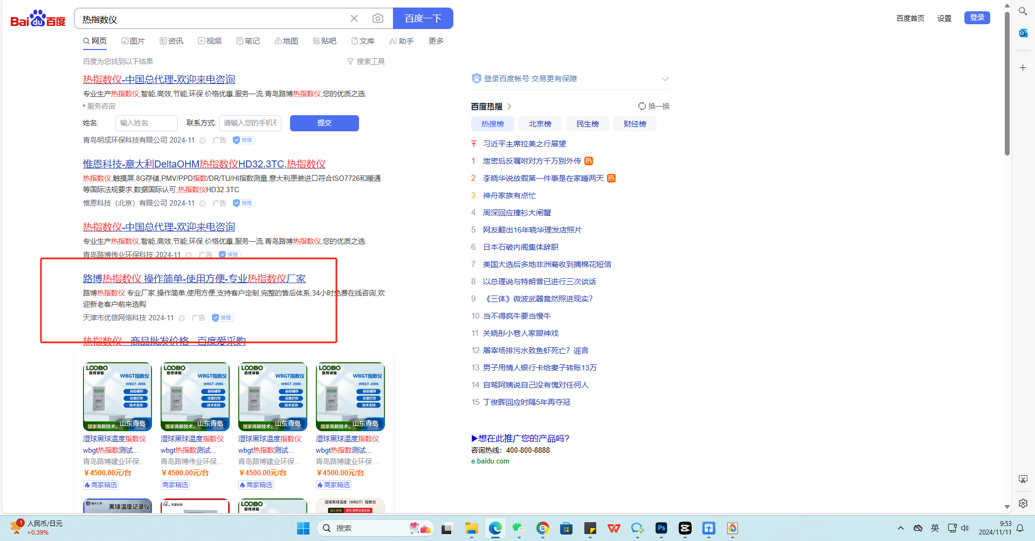Open Outlook icon in Edge sidebar

(x=1023, y=33)
